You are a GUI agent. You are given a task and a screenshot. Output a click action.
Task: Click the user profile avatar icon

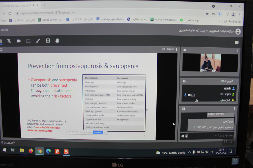coord(238,31)
